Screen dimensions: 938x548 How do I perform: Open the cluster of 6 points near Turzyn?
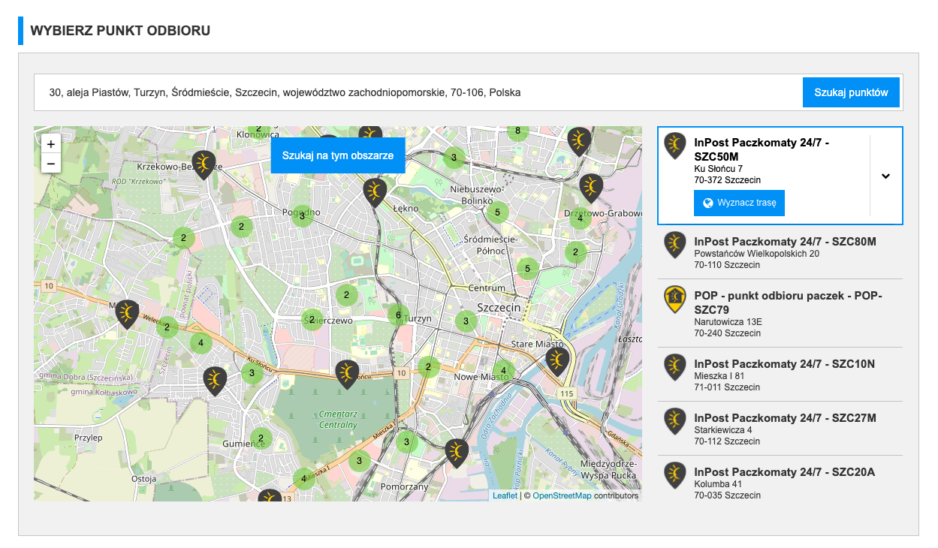click(x=398, y=315)
